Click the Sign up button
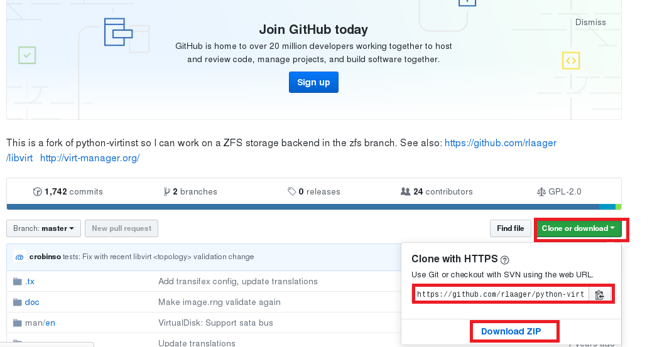Screen dimensions: 657x347 313,82
